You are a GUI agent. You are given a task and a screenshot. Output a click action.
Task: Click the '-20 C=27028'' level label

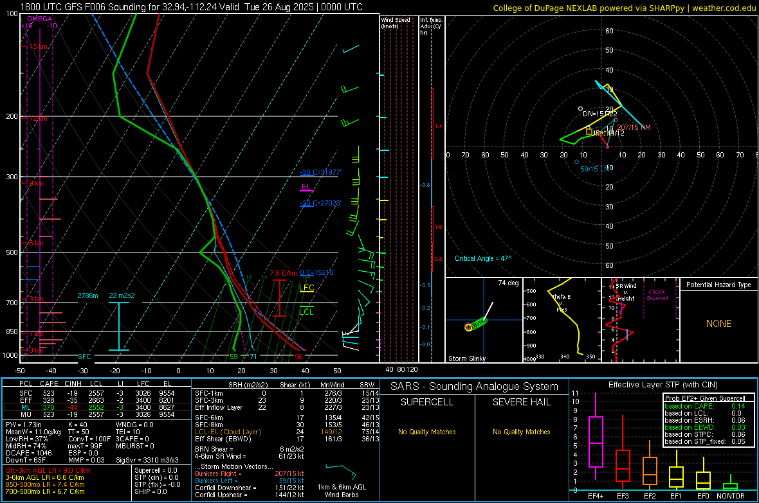coord(320,203)
